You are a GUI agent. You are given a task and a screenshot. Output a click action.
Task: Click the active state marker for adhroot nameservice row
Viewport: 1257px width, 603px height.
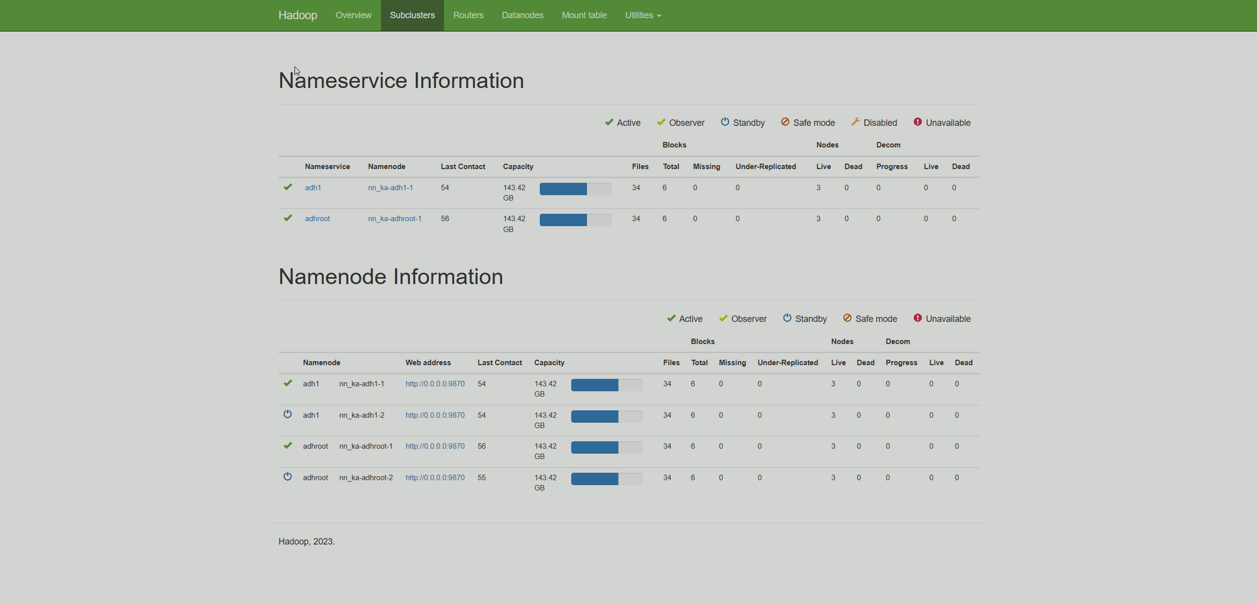(x=288, y=218)
